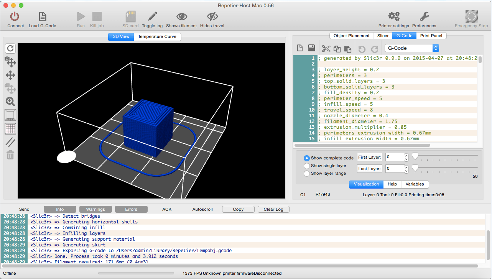Click the Last Layer number field
Image resolution: width=492 pixels, height=279 pixels.
click(395, 169)
